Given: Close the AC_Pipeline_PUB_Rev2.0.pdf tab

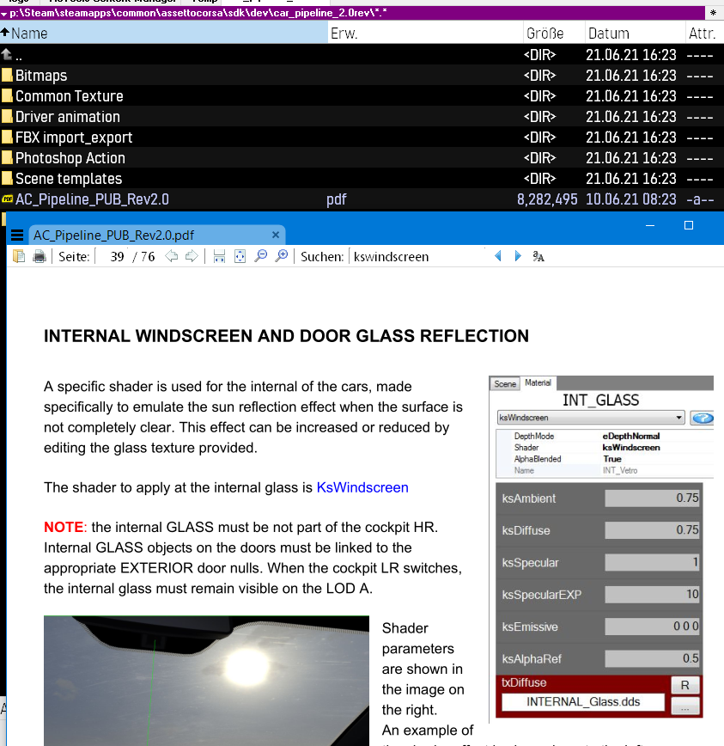Looking at the screenshot, I should 276,235.
